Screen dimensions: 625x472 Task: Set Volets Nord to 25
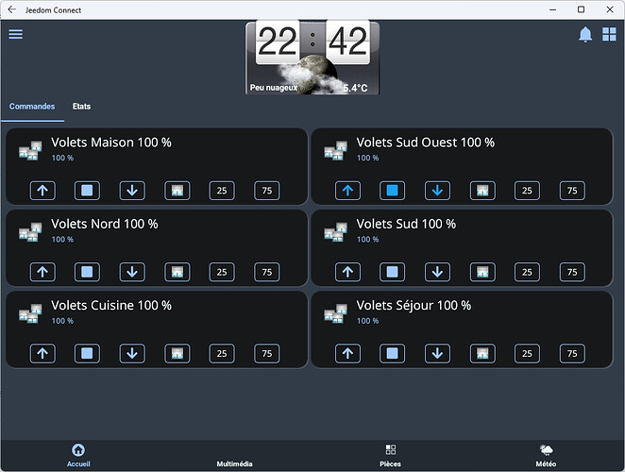tap(222, 272)
